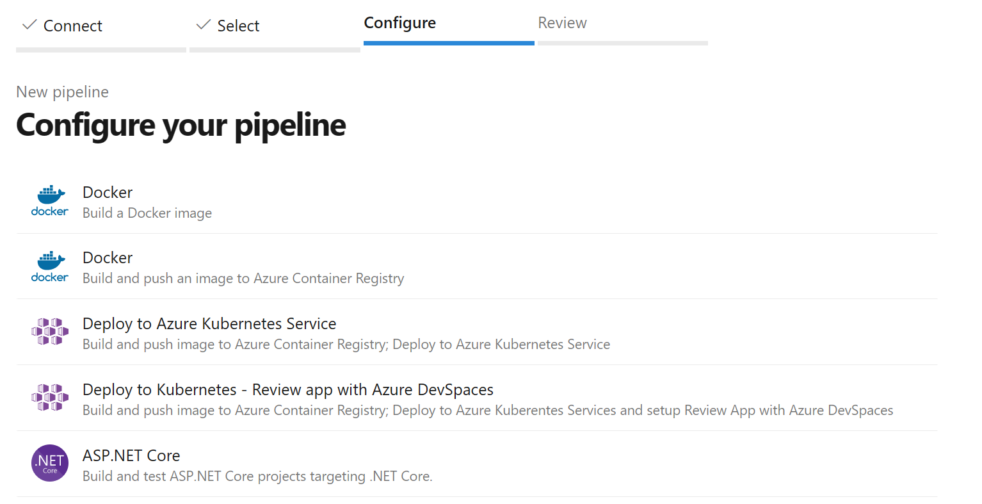Select the Docker title above 'Build and push an image'
The image size is (982, 504).
108,257
